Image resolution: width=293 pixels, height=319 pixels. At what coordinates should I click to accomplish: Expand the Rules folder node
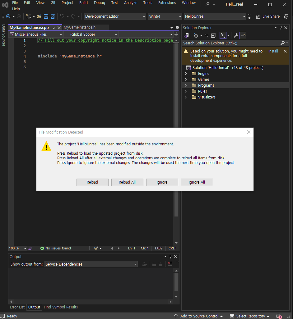coord(186,91)
